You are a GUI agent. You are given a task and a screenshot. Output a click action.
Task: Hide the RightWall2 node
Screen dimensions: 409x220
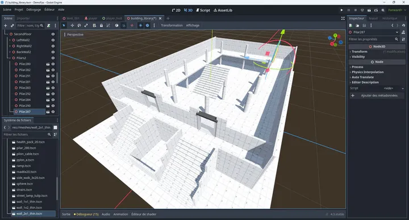pyautogui.click(x=53, y=46)
